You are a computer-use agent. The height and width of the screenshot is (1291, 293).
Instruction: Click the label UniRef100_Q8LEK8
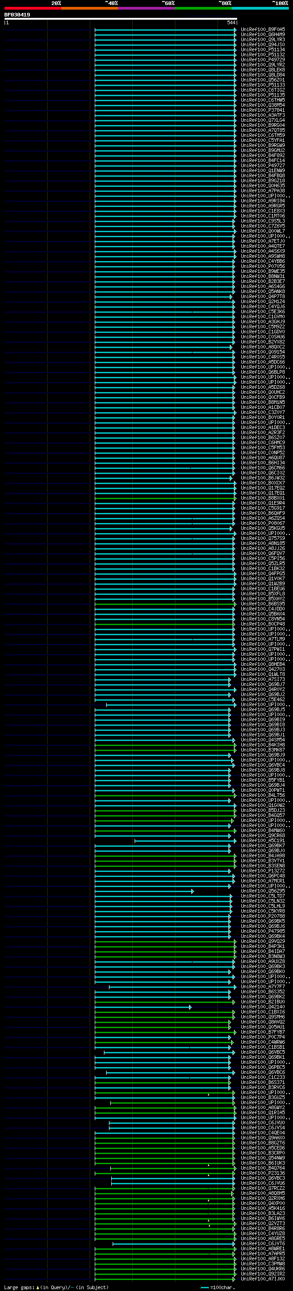(263, 70)
